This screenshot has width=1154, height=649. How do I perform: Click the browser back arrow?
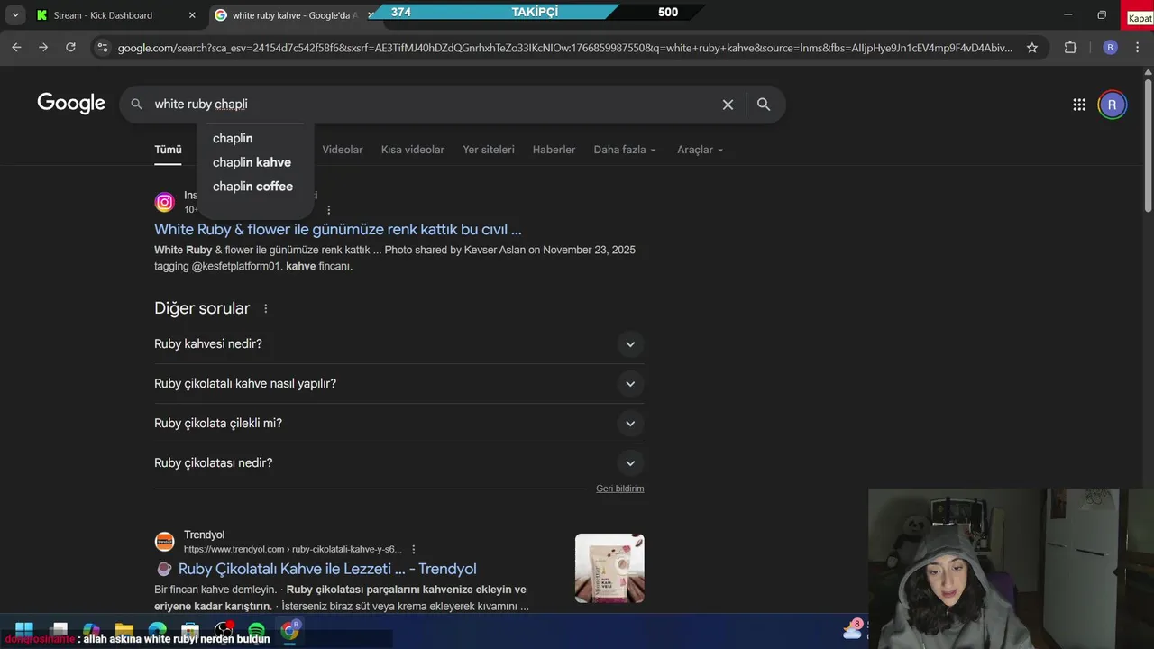point(16,48)
